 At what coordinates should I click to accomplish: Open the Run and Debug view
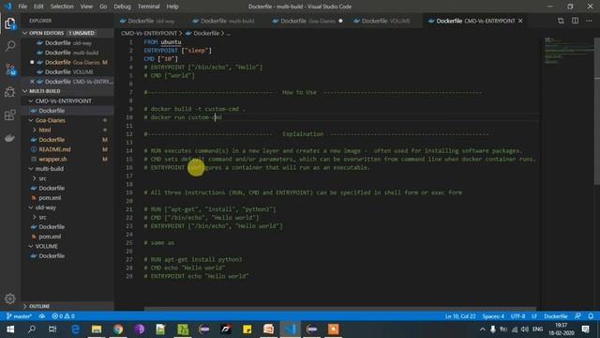coord(10,92)
